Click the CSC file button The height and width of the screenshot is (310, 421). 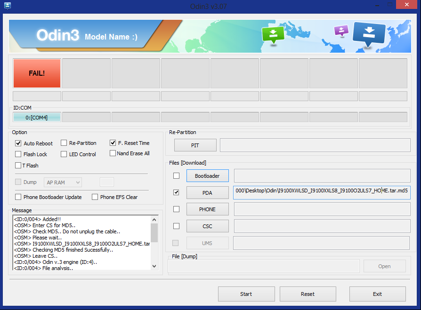[x=208, y=226]
